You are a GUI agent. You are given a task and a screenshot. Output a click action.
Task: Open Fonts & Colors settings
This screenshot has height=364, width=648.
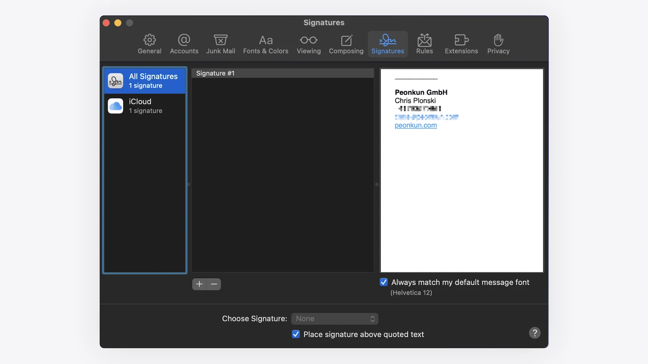coord(266,44)
